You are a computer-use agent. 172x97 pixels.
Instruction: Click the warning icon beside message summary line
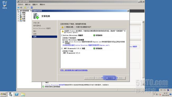pyautogui.click(x=62, y=27)
